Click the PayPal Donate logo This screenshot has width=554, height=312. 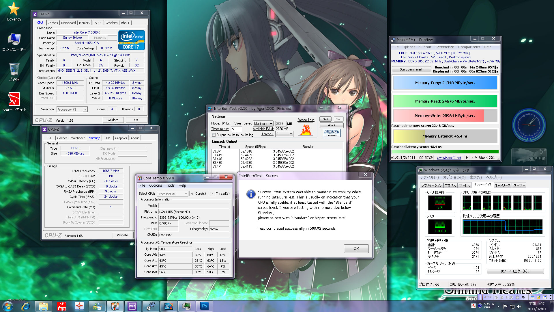click(x=332, y=133)
